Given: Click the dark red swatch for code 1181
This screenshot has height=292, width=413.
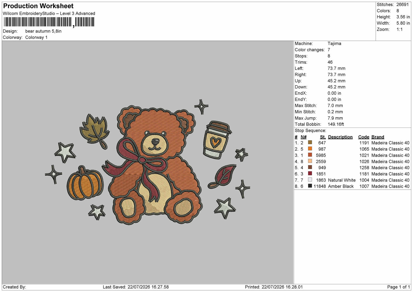Looking at the screenshot, I should (310, 174).
